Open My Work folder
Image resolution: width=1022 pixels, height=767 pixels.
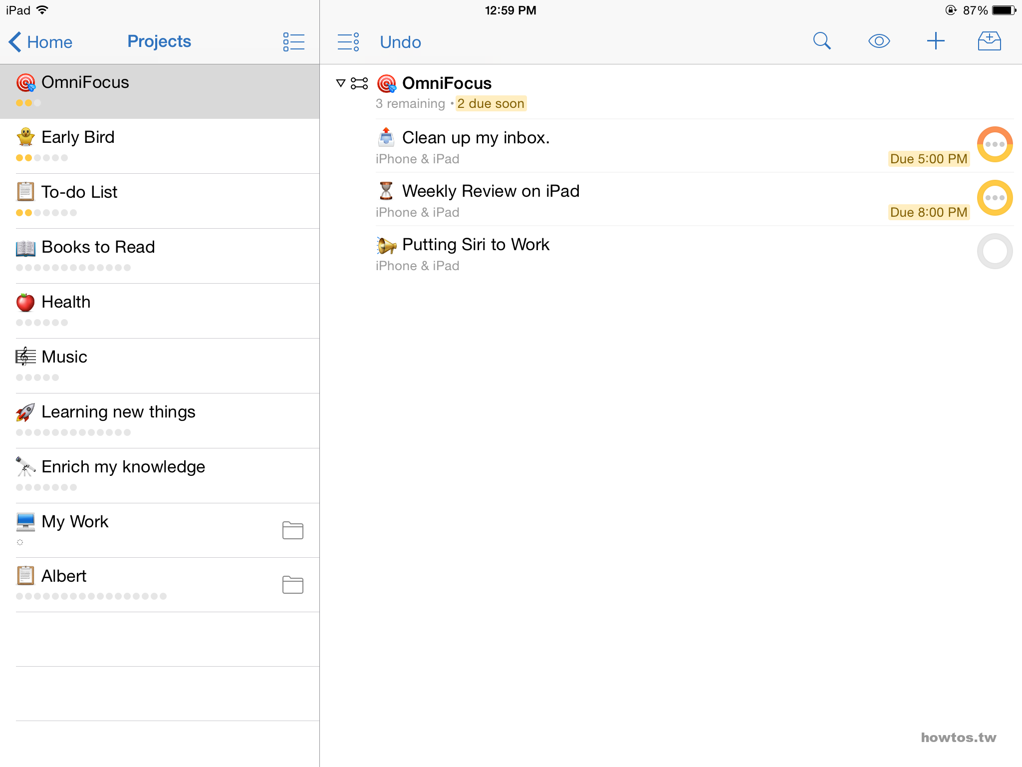(160, 530)
